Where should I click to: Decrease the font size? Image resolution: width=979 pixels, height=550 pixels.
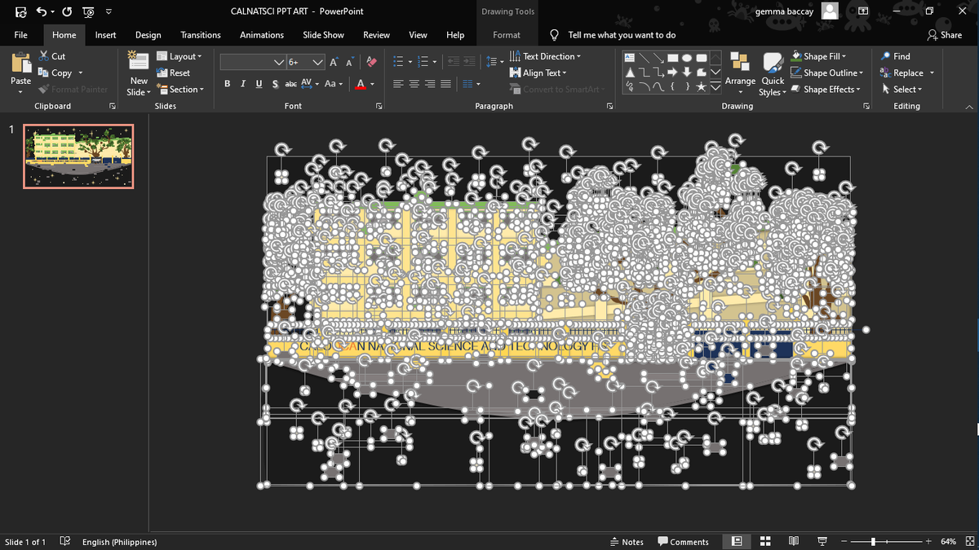tap(350, 62)
